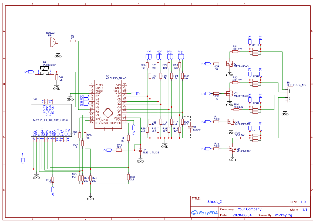Select capacitor C1 labeled 8x100n

click(x=191, y=127)
